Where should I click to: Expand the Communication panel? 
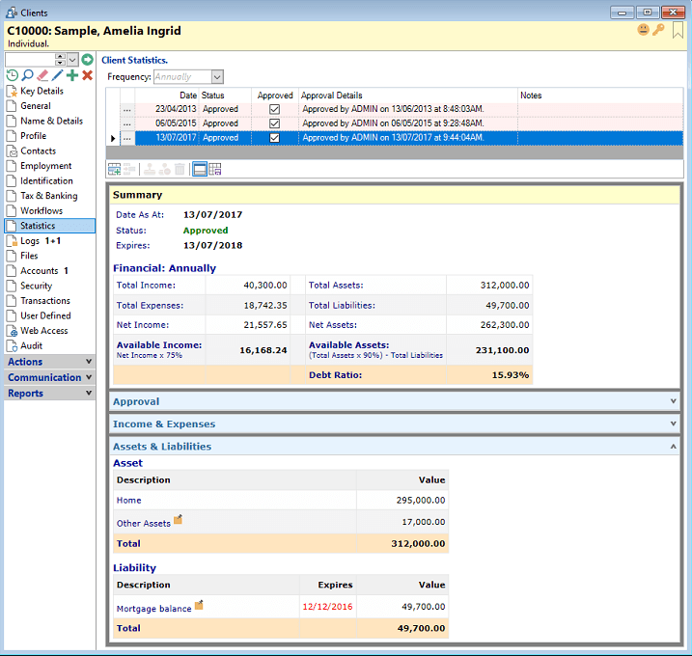point(50,377)
